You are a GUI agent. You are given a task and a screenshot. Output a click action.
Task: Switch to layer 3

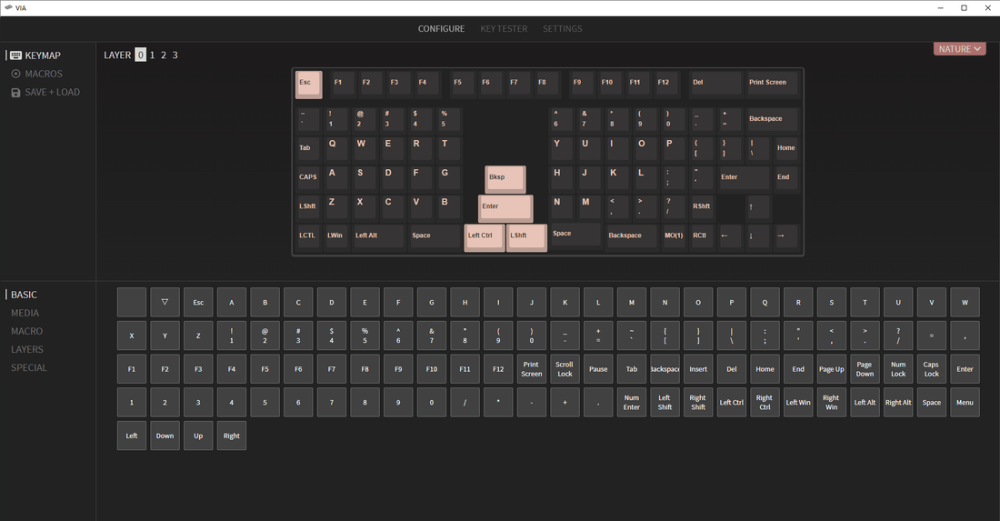coord(175,55)
